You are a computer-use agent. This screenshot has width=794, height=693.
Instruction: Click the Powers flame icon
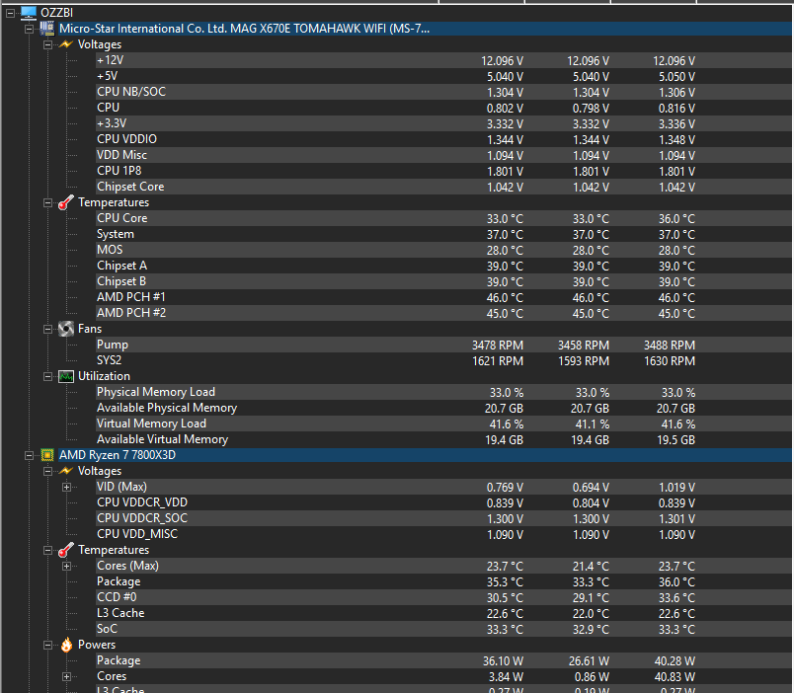point(66,645)
